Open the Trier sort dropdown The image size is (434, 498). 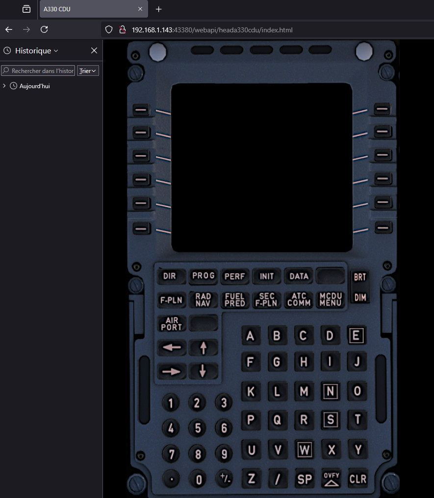click(88, 71)
